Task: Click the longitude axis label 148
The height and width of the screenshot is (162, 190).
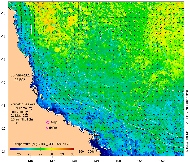Action: click(x=74, y=161)
